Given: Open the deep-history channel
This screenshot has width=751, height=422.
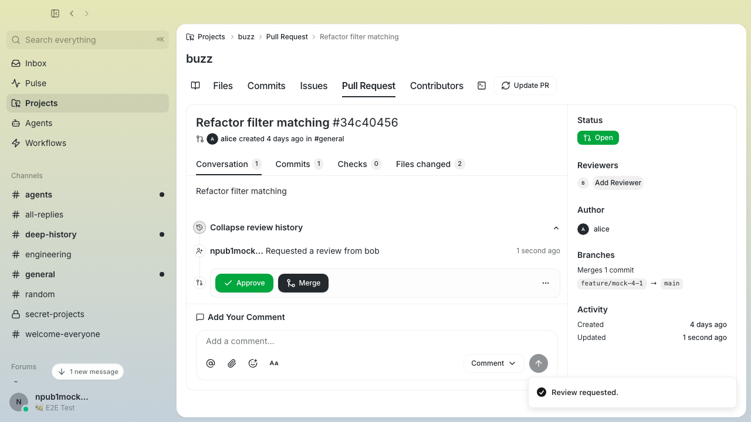Looking at the screenshot, I should click(88, 234).
